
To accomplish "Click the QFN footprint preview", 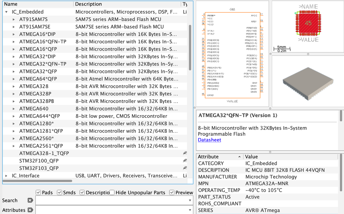I will pos(308,23).
